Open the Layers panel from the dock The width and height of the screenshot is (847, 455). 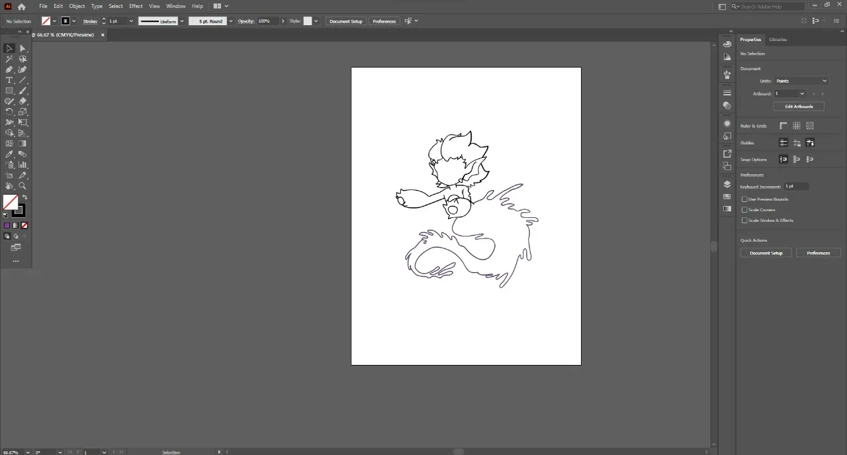tap(727, 185)
